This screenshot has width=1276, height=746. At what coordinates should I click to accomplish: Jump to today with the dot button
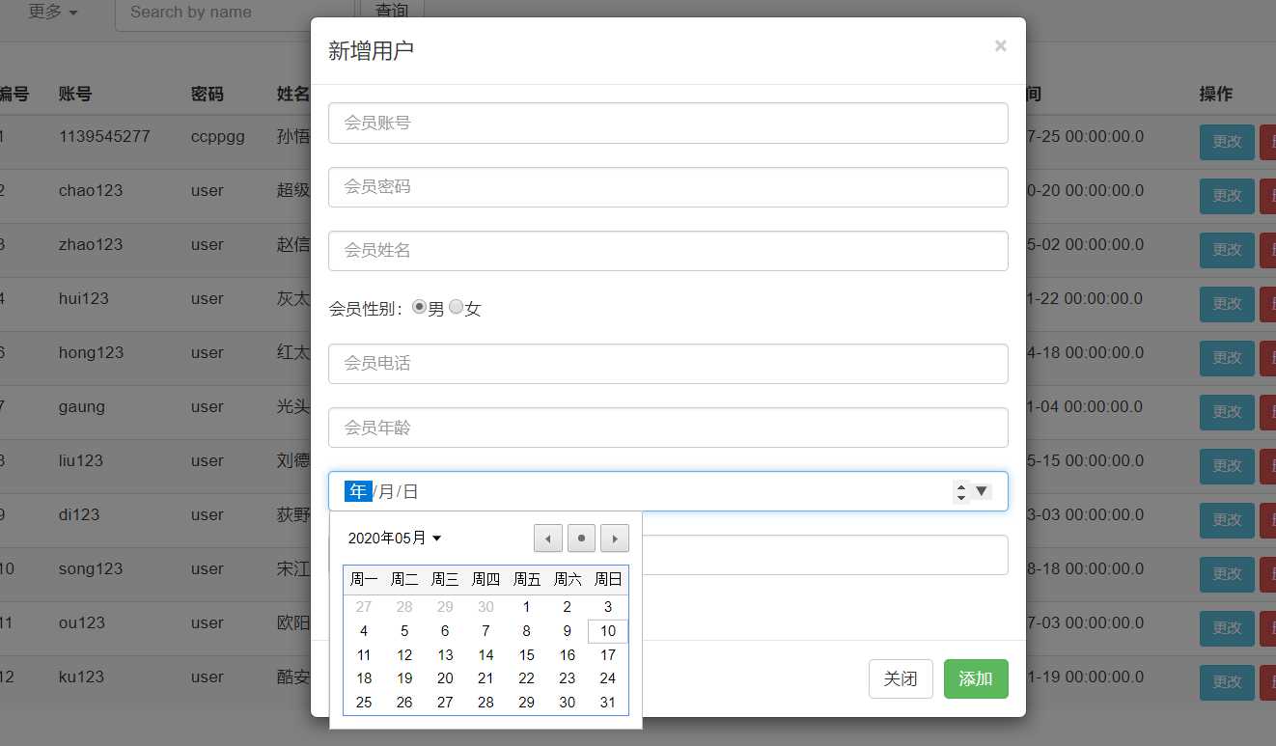coord(581,539)
